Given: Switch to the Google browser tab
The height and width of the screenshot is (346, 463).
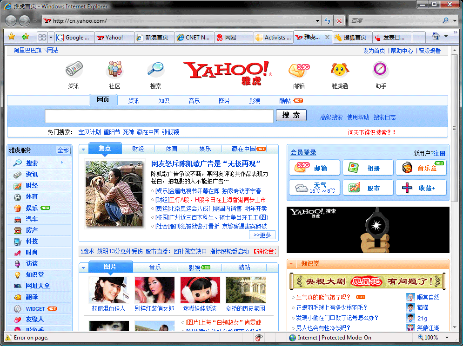Looking at the screenshot, I should click(75, 38).
